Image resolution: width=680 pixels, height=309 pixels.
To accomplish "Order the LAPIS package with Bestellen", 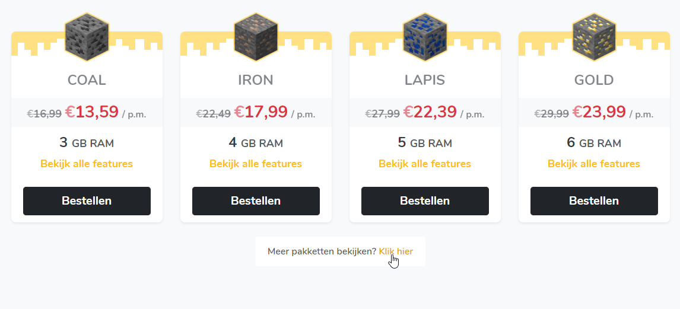I will 425,201.
